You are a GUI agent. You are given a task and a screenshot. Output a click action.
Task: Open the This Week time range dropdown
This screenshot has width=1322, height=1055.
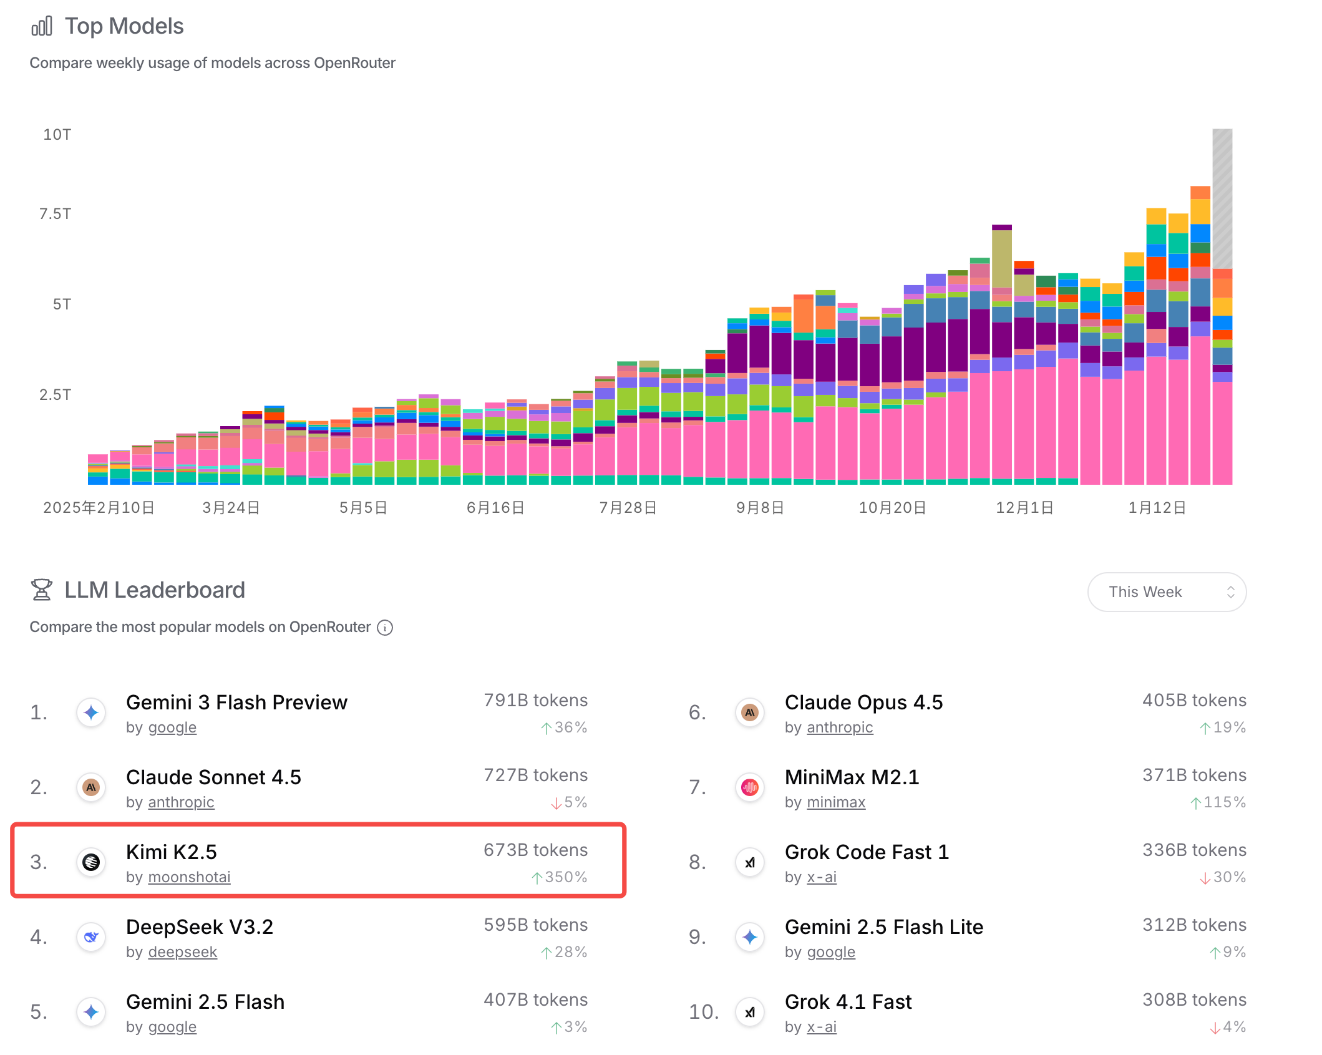1167,592
